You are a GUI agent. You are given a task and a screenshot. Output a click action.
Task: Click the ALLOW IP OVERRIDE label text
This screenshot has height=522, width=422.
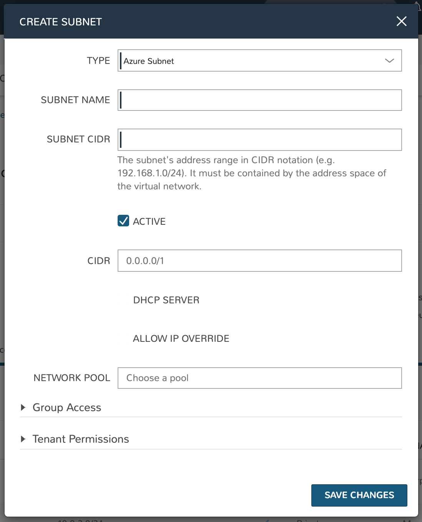(x=181, y=338)
